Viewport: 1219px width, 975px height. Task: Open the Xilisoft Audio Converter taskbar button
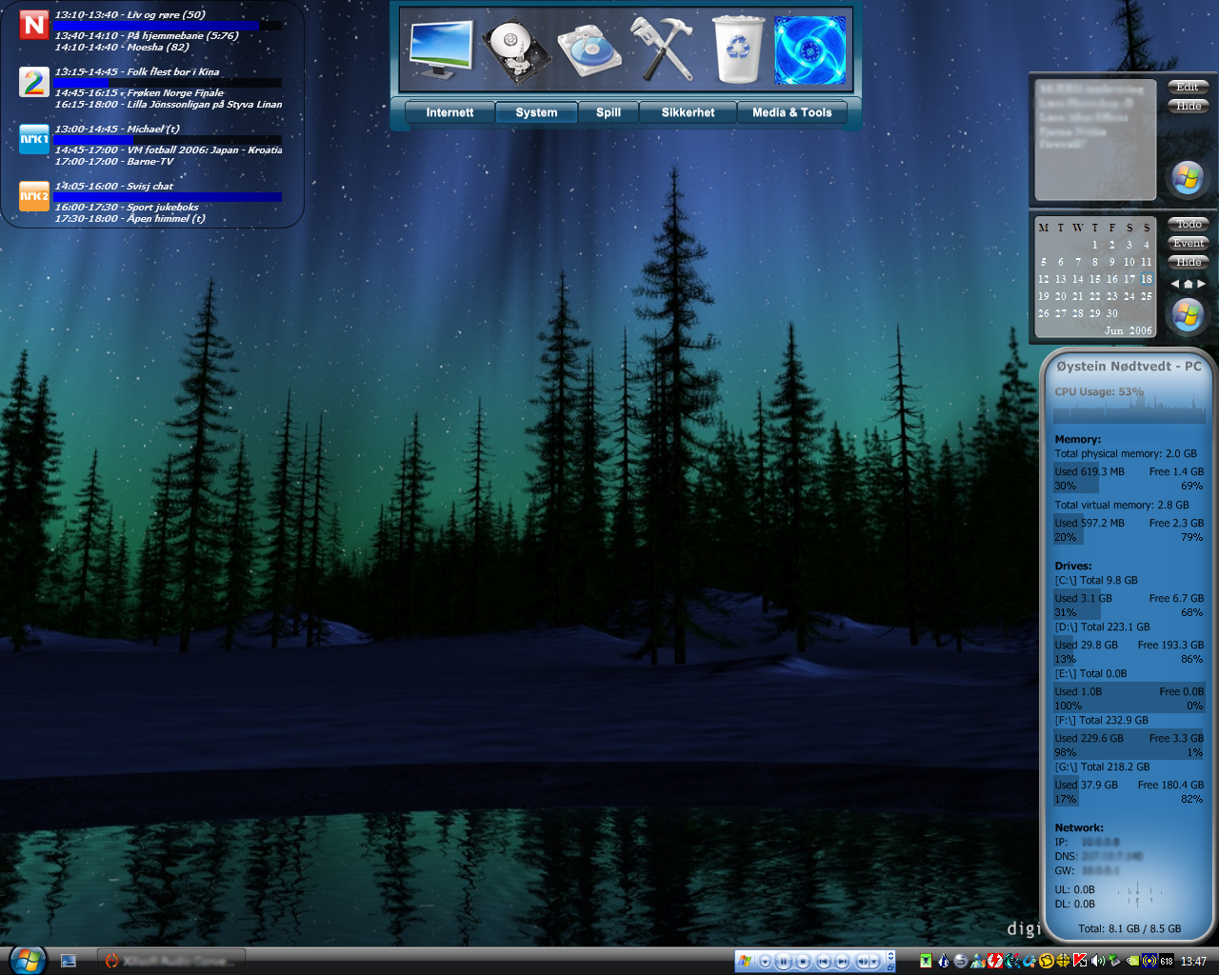171,961
